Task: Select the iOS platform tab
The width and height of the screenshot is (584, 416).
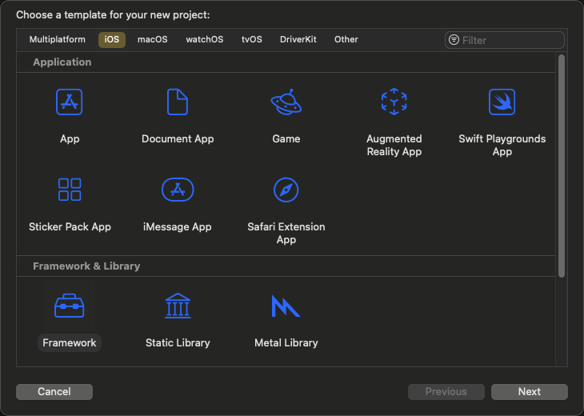Action: coord(112,39)
